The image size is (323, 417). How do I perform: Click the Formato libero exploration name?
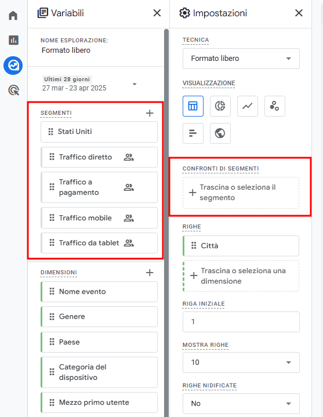pyautogui.click(x=66, y=50)
